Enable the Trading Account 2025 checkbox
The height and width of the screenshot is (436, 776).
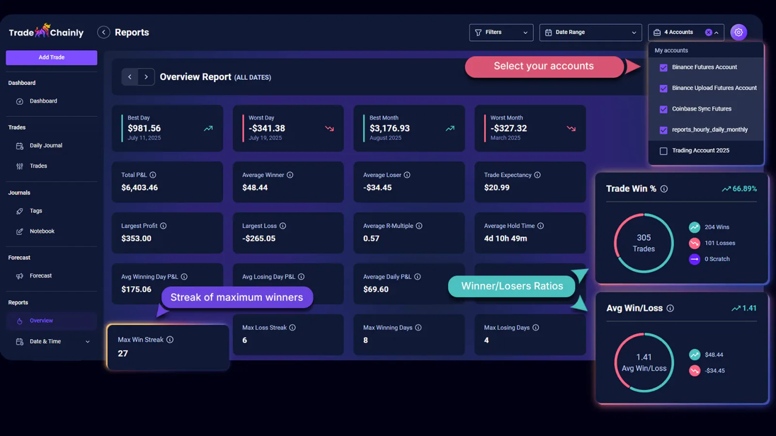(663, 151)
